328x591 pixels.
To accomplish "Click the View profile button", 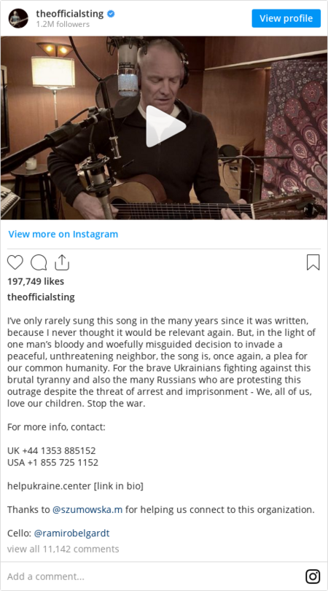I will [286, 18].
